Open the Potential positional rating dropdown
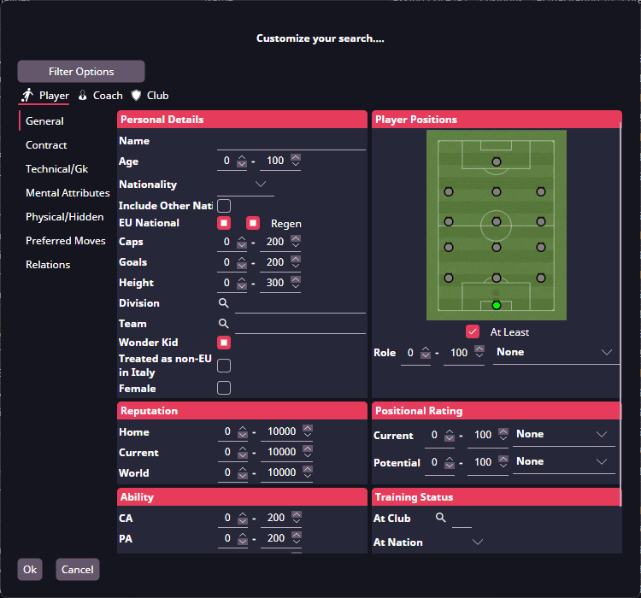Viewport: 641px width, 598px height. (602, 462)
